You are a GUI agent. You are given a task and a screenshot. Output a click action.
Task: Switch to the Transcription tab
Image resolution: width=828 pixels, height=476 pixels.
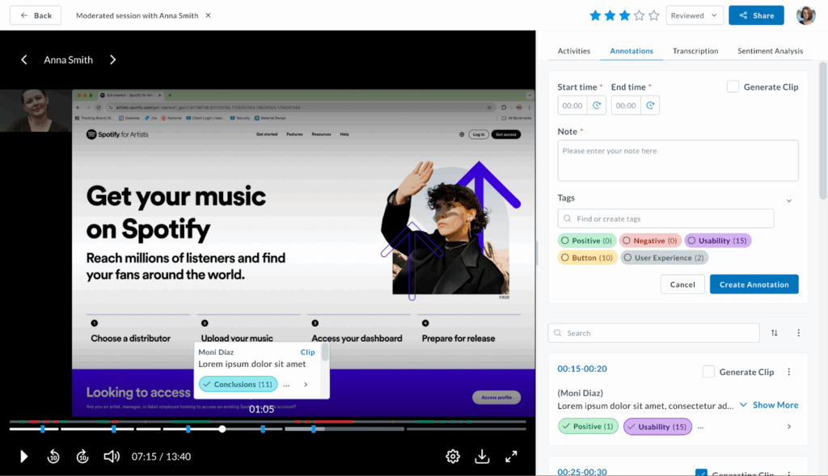pyautogui.click(x=695, y=50)
